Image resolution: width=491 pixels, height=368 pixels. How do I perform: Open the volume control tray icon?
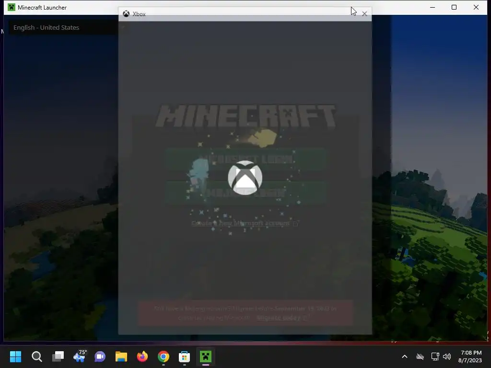click(x=447, y=356)
